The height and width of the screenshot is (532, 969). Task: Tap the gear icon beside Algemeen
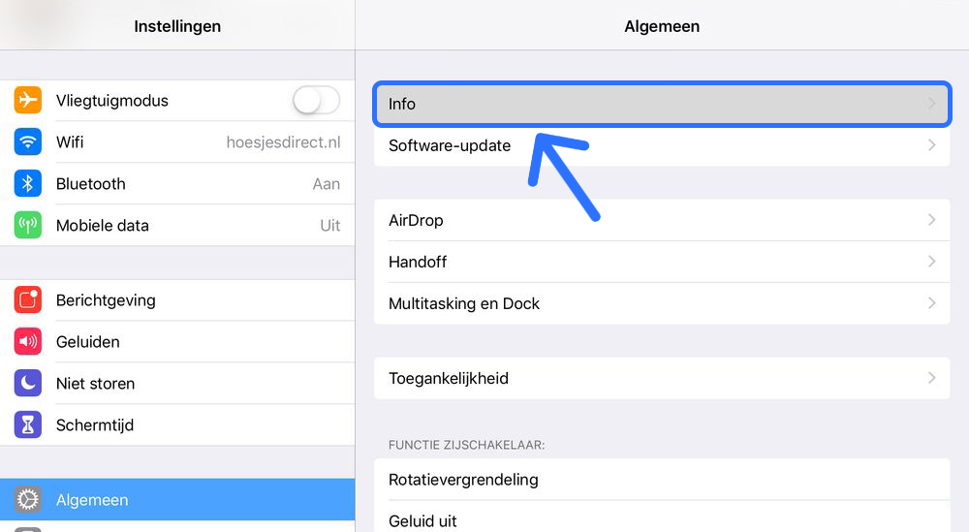(x=28, y=499)
